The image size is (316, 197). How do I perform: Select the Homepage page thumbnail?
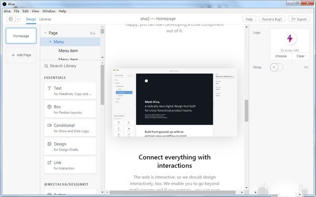click(21, 36)
